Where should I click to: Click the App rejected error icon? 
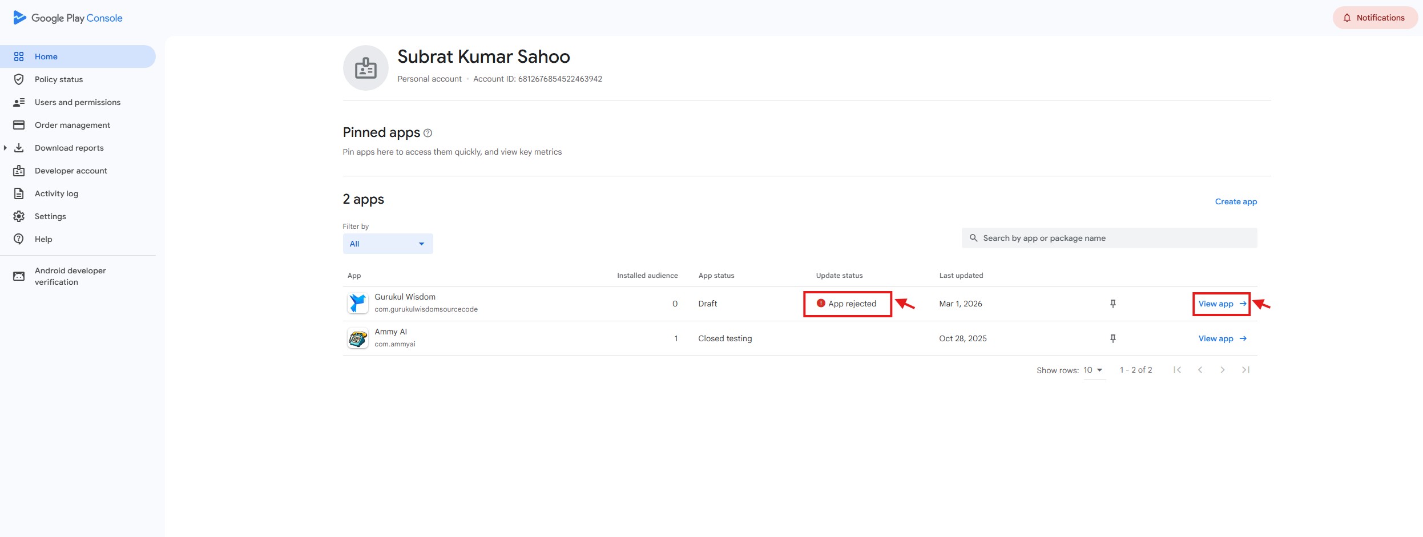point(821,304)
